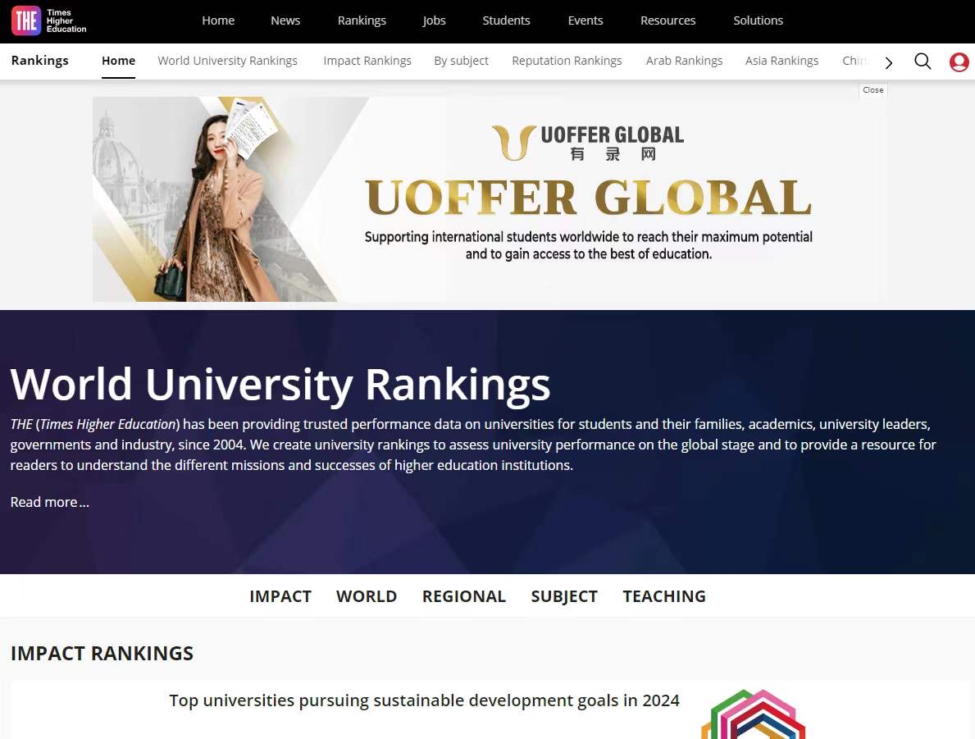Open the top Home menu item
975x739 pixels.
pyautogui.click(x=218, y=21)
